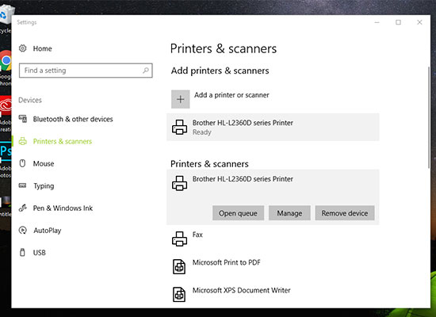Image resolution: width=436 pixels, height=317 pixels.
Task: Click Open queue button
Action: [238, 213]
